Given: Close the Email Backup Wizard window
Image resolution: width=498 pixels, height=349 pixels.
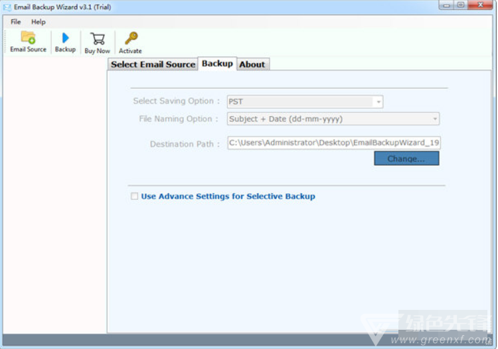Looking at the screenshot, I should click(481, 5).
